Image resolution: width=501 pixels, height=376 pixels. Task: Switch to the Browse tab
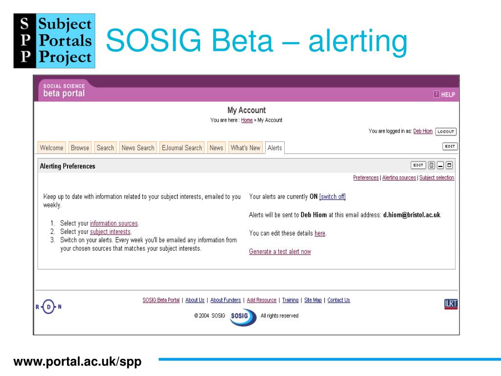click(x=80, y=148)
